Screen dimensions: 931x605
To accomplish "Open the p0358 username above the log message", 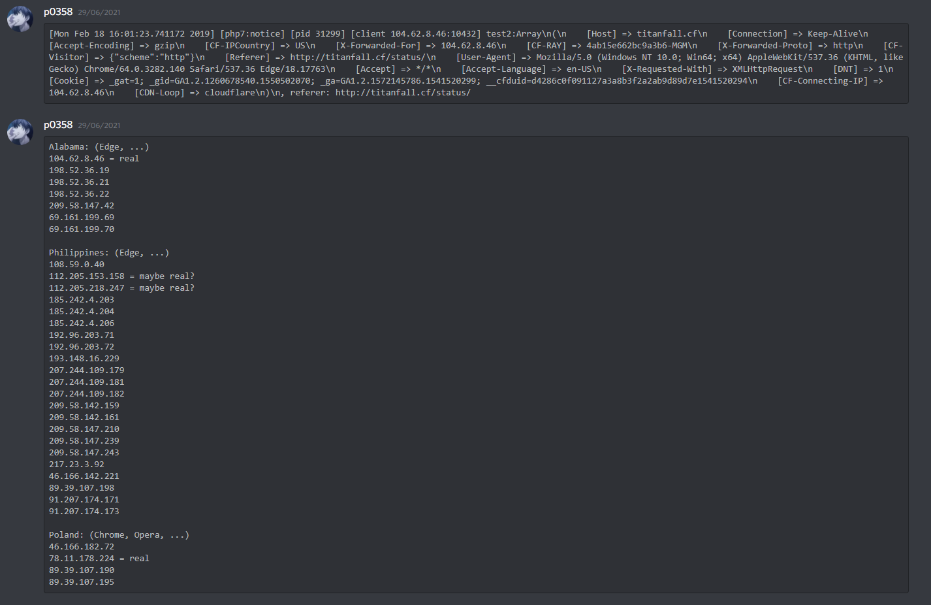I will coord(58,12).
